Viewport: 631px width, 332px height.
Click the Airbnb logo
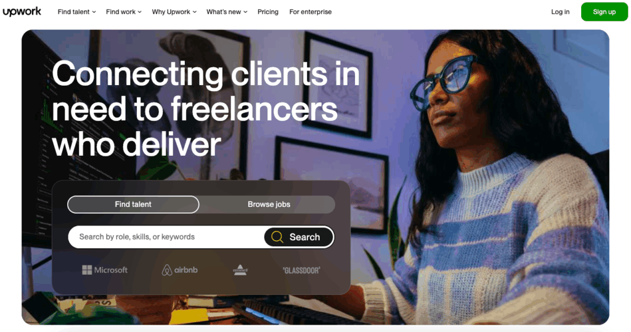179,270
